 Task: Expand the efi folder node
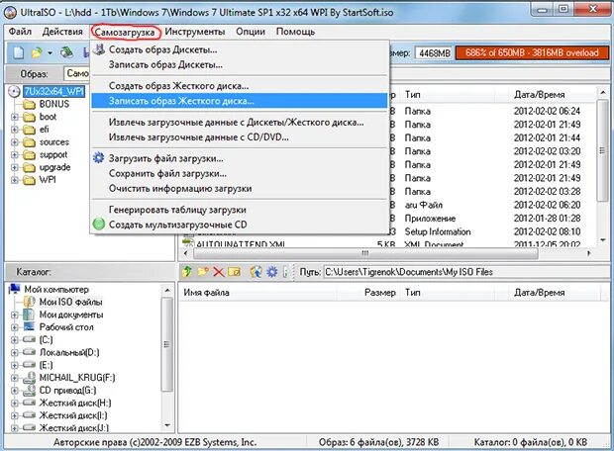[x=15, y=130]
